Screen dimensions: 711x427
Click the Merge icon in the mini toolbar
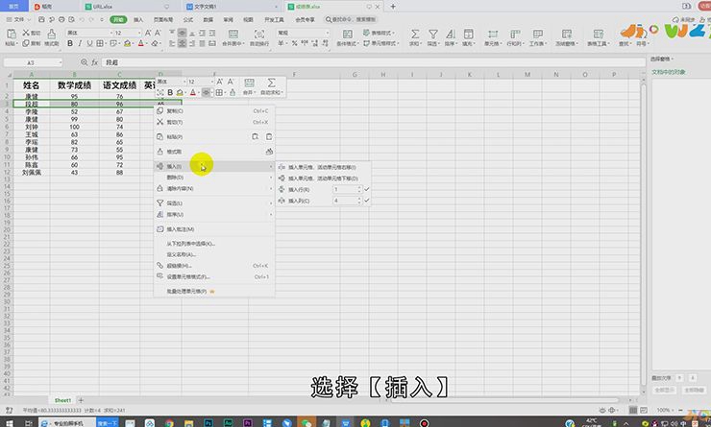[249, 83]
